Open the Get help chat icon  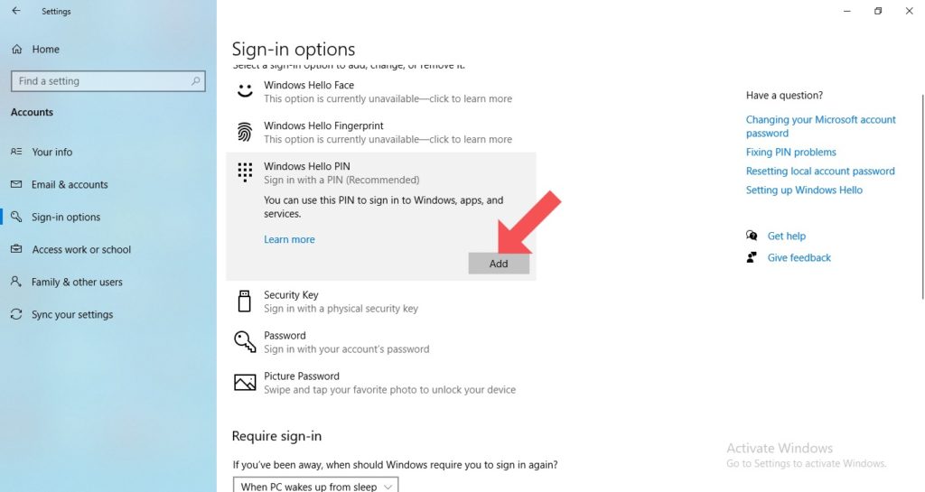(x=752, y=236)
